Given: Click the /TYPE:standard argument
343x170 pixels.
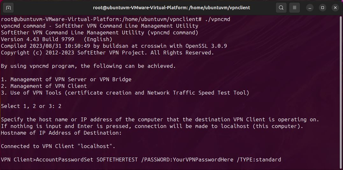Looking at the screenshot, I should (x=259, y=159).
